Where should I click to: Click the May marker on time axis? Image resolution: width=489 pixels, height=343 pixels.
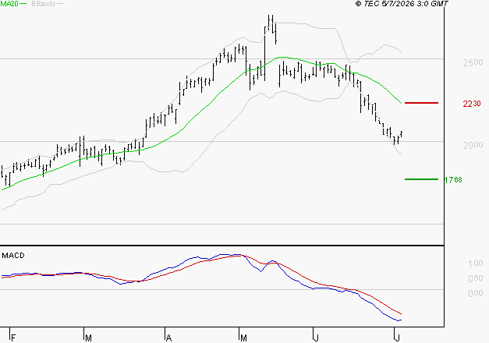[x=243, y=338]
